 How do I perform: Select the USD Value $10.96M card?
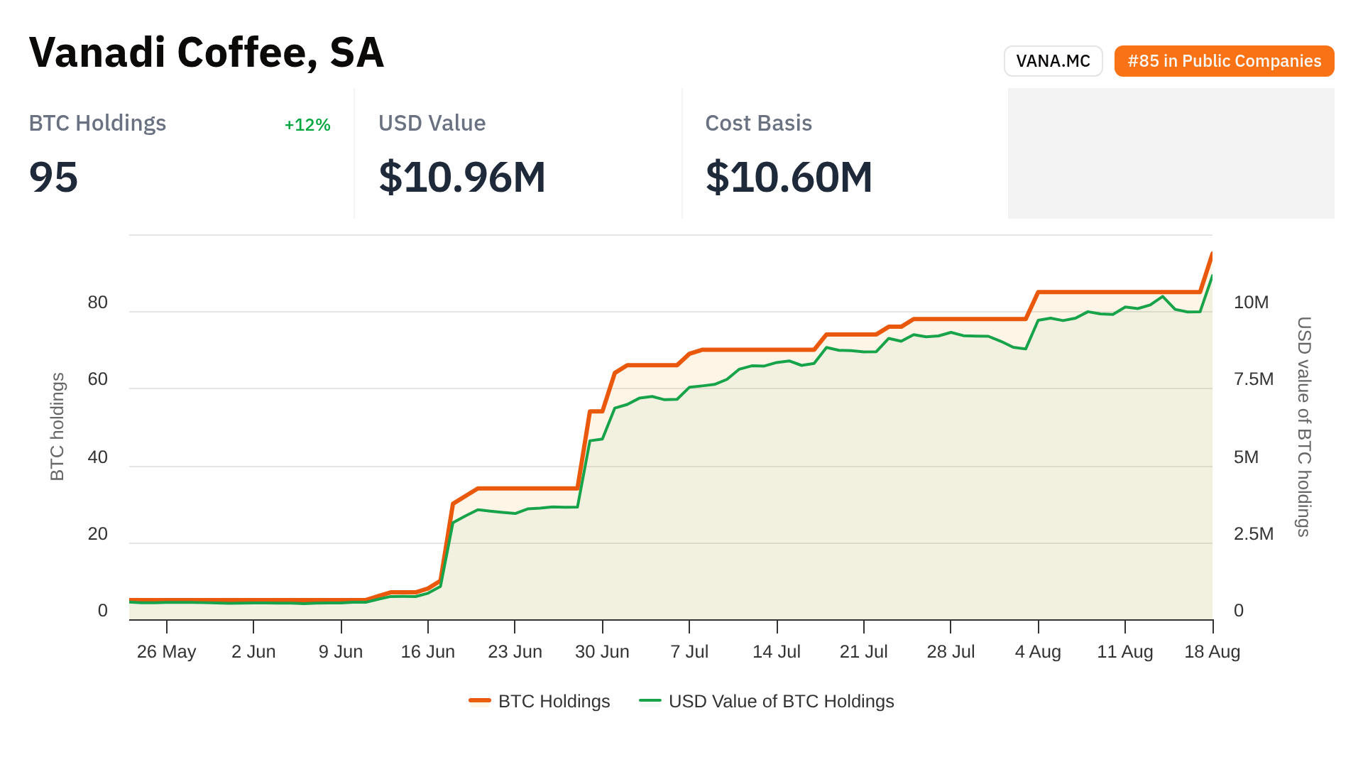(518, 153)
